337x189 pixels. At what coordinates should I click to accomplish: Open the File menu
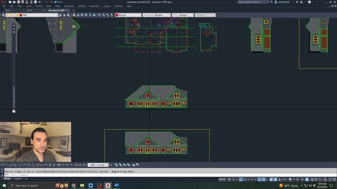click(x=4, y=6)
